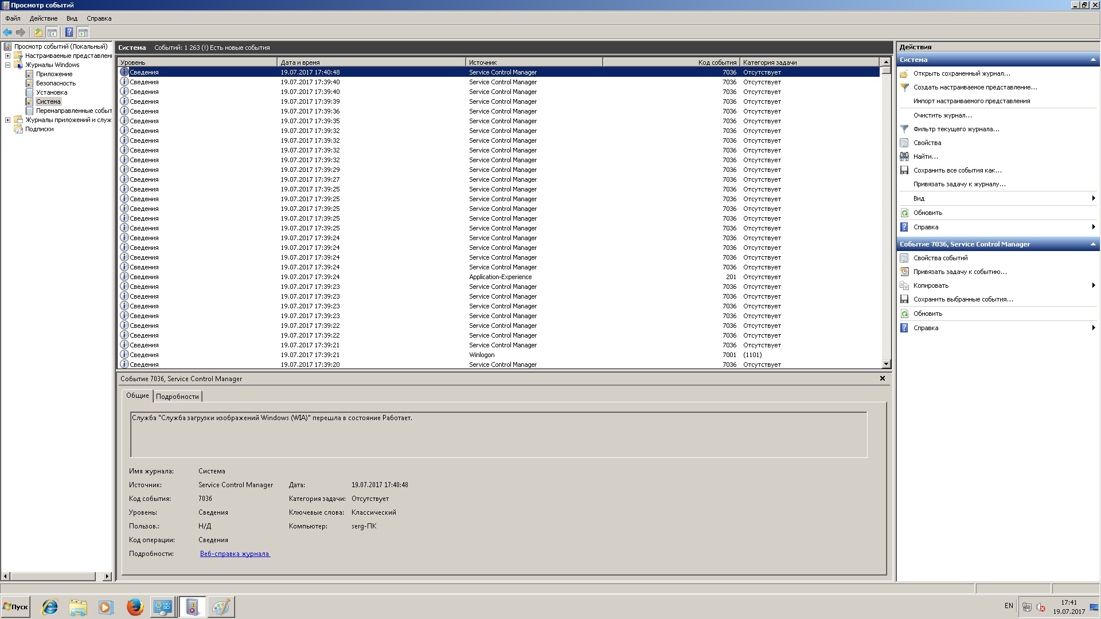The height and width of the screenshot is (619, 1101).
Task: Click Импорт настраиваемого представления action
Action: click(971, 101)
